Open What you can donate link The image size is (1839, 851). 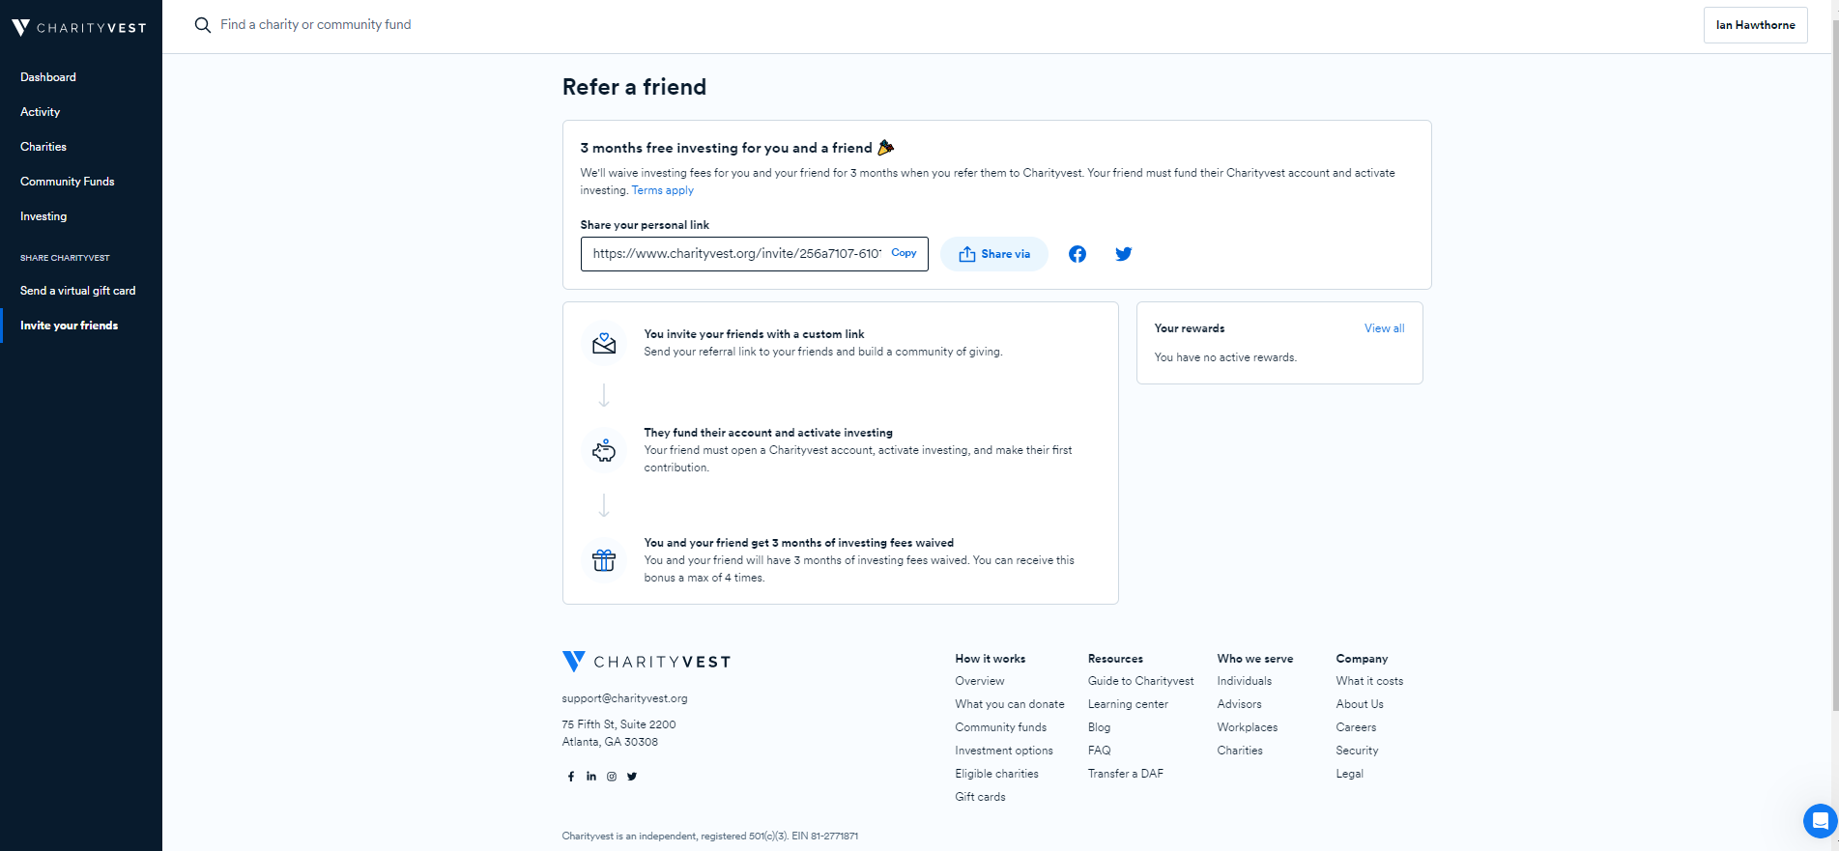point(1010,704)
